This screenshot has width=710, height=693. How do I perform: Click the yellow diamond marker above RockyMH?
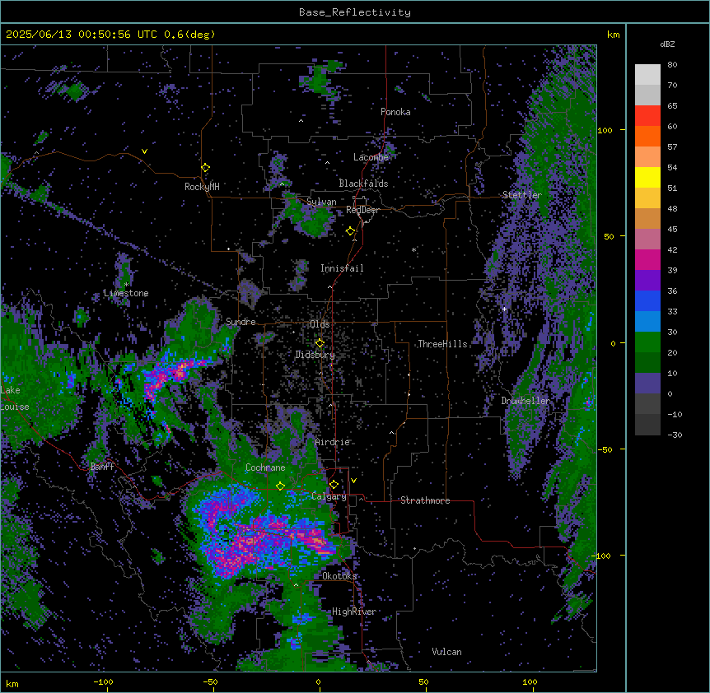(x=205, y=168)
